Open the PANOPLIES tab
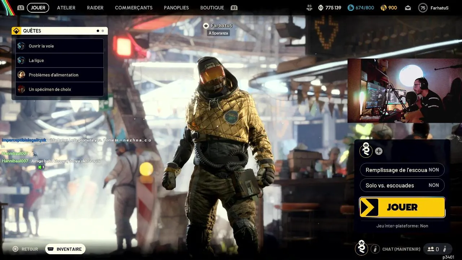Image resolution: width=462 pixels, height=260 pixels. click(176, 8)
